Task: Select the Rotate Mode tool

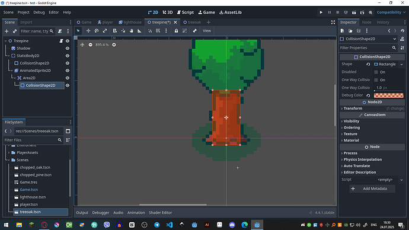Action: 97,31
